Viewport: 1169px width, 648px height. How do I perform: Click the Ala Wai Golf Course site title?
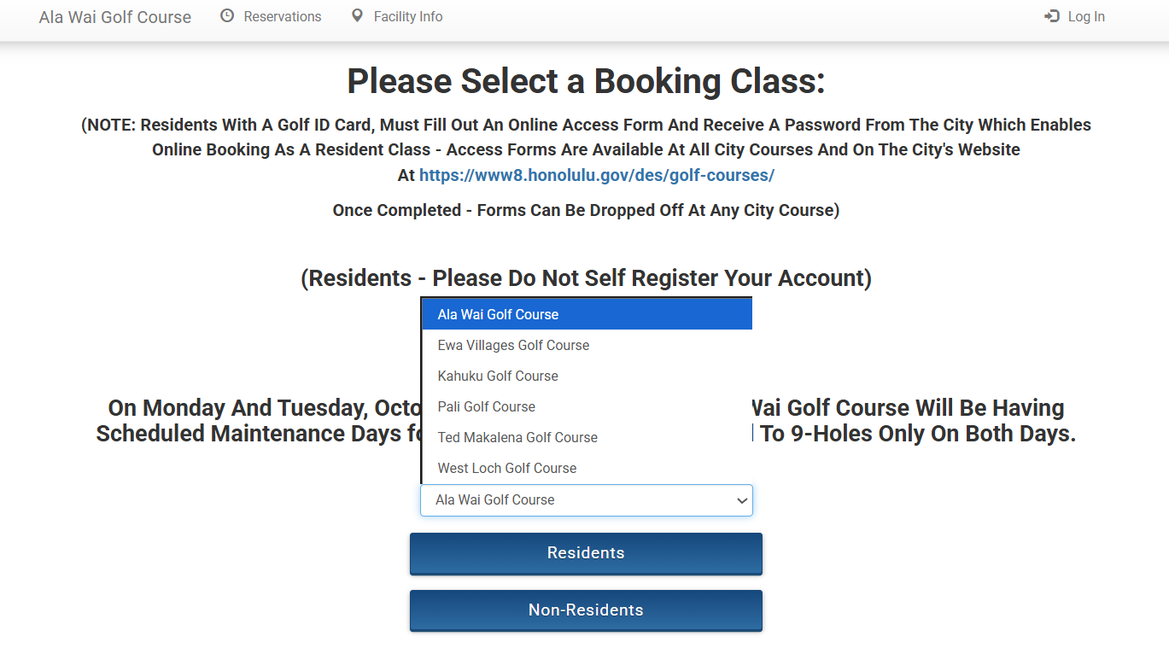pos(115,17)
